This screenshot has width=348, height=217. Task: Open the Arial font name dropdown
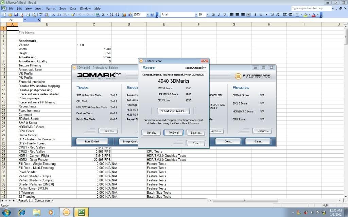pos(196,15)
